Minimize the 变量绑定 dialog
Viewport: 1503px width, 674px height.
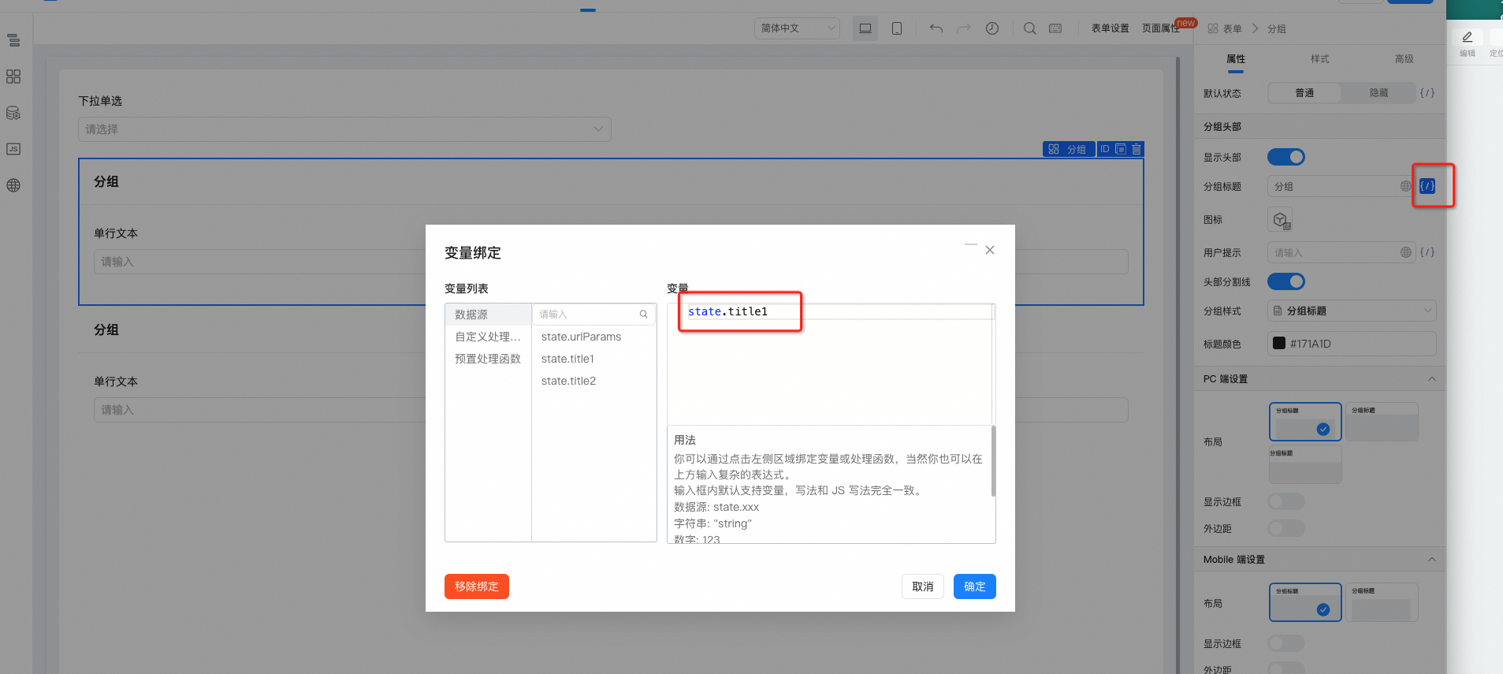(x=971, y=246)
